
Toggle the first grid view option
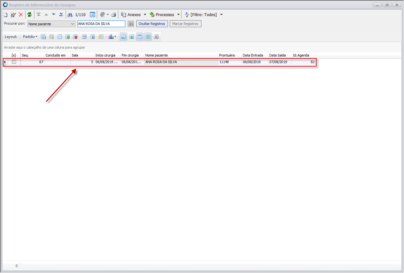click(x=123, y=37)
